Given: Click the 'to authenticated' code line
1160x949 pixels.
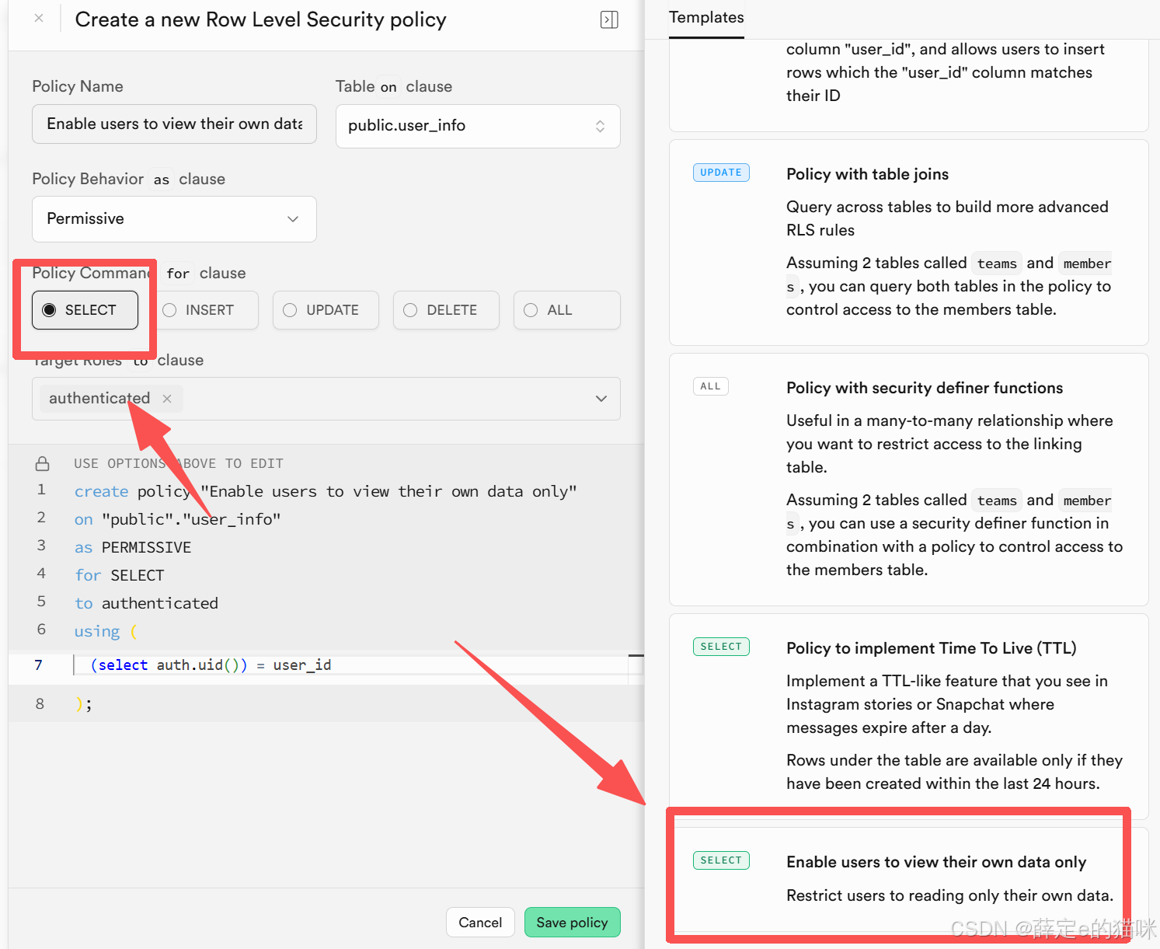Looking at the screenshot, I should (x=146, y=604).
